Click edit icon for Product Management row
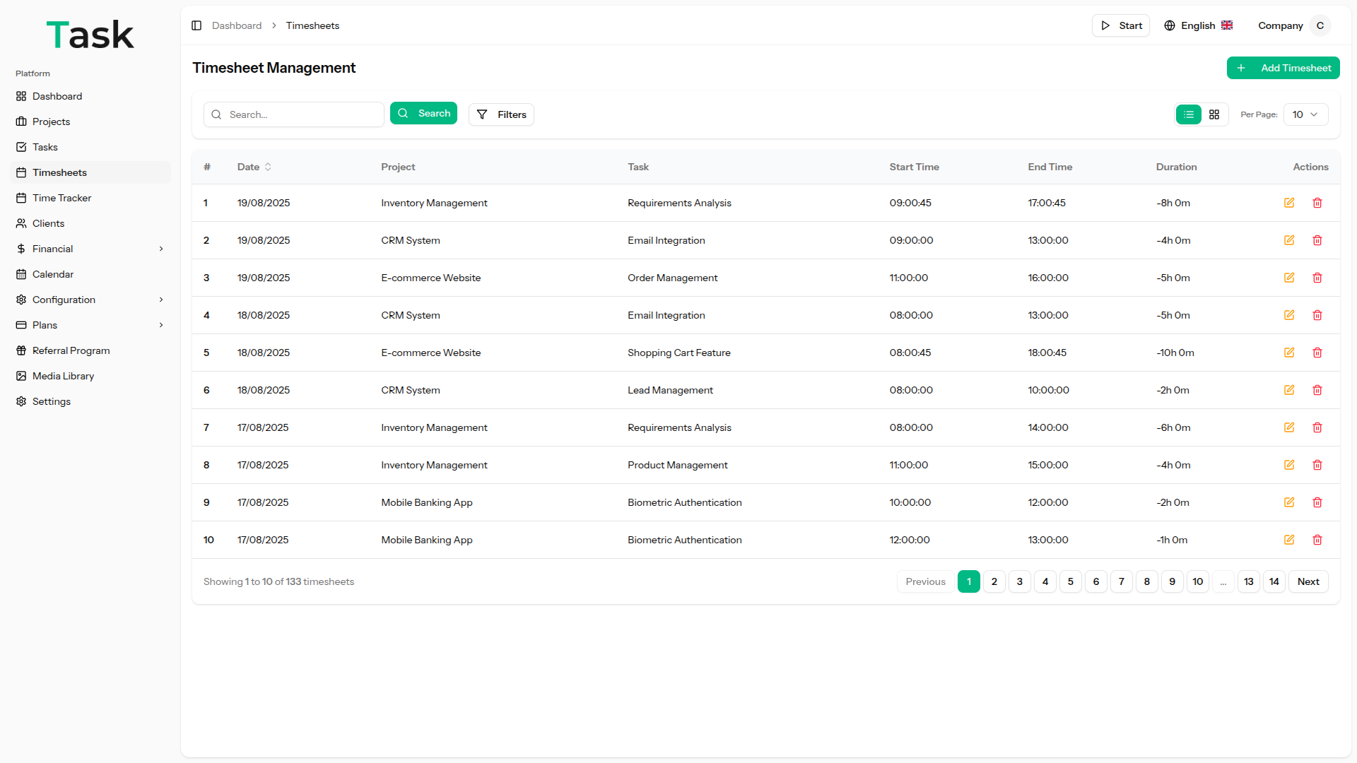This screenshot has width=1357, height=763. [1289, 465]
